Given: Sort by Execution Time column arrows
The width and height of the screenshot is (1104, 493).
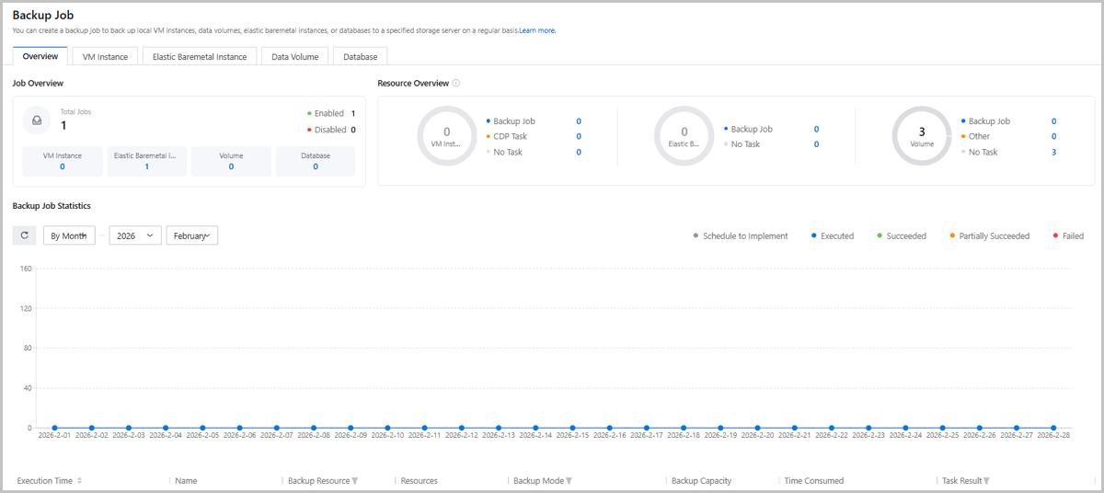Looking at the screenshot, I should coord(79,481).
